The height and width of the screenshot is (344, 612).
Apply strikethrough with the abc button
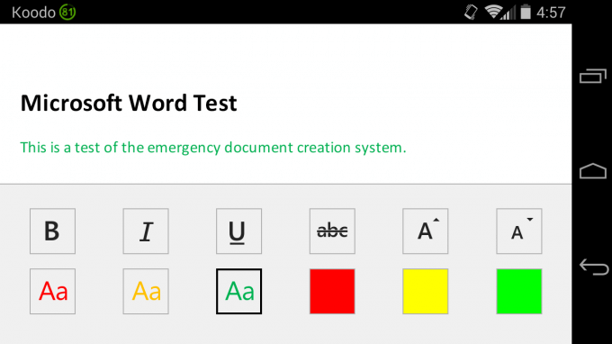(x=332, y=231)
